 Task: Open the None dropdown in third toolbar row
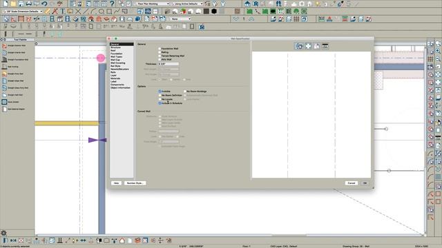pyautogui.click(x=180, y=19)
